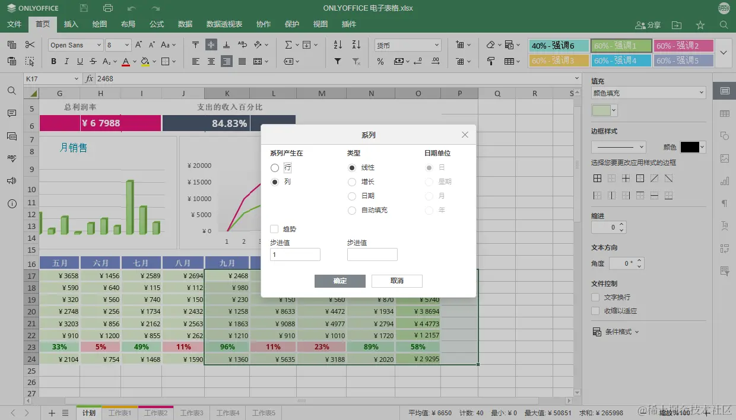Apply the 40% - 强调6 cell style
This screenshot has height=420, width=736.
[558, 46]
